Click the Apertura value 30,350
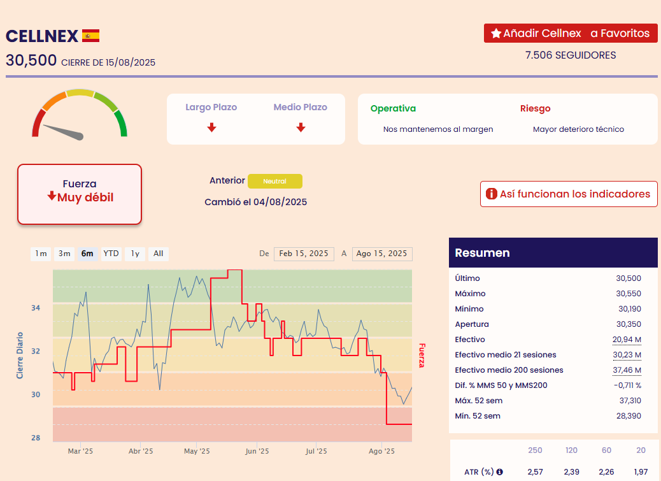 628,324
